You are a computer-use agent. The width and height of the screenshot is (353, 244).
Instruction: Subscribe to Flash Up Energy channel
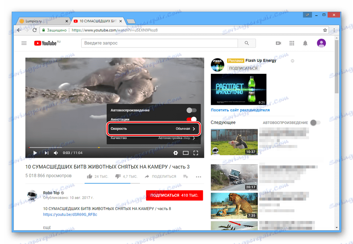(243, 68)
